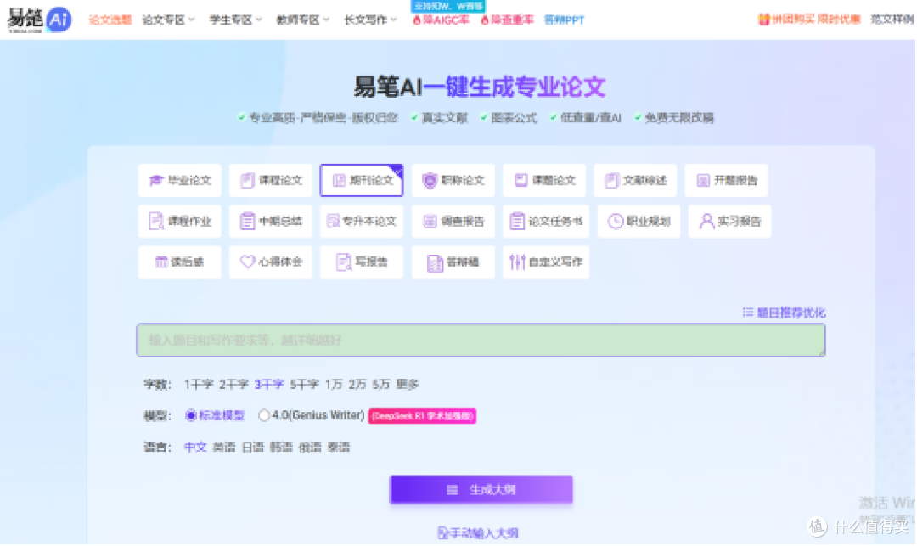Screen dimensions: 917x546
Task: Open 自定义写作 sliders icon card
Action: click(x=546, y=262)
